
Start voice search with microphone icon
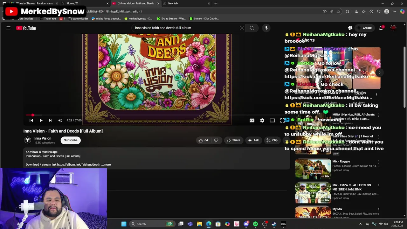[x=266, y=28]
